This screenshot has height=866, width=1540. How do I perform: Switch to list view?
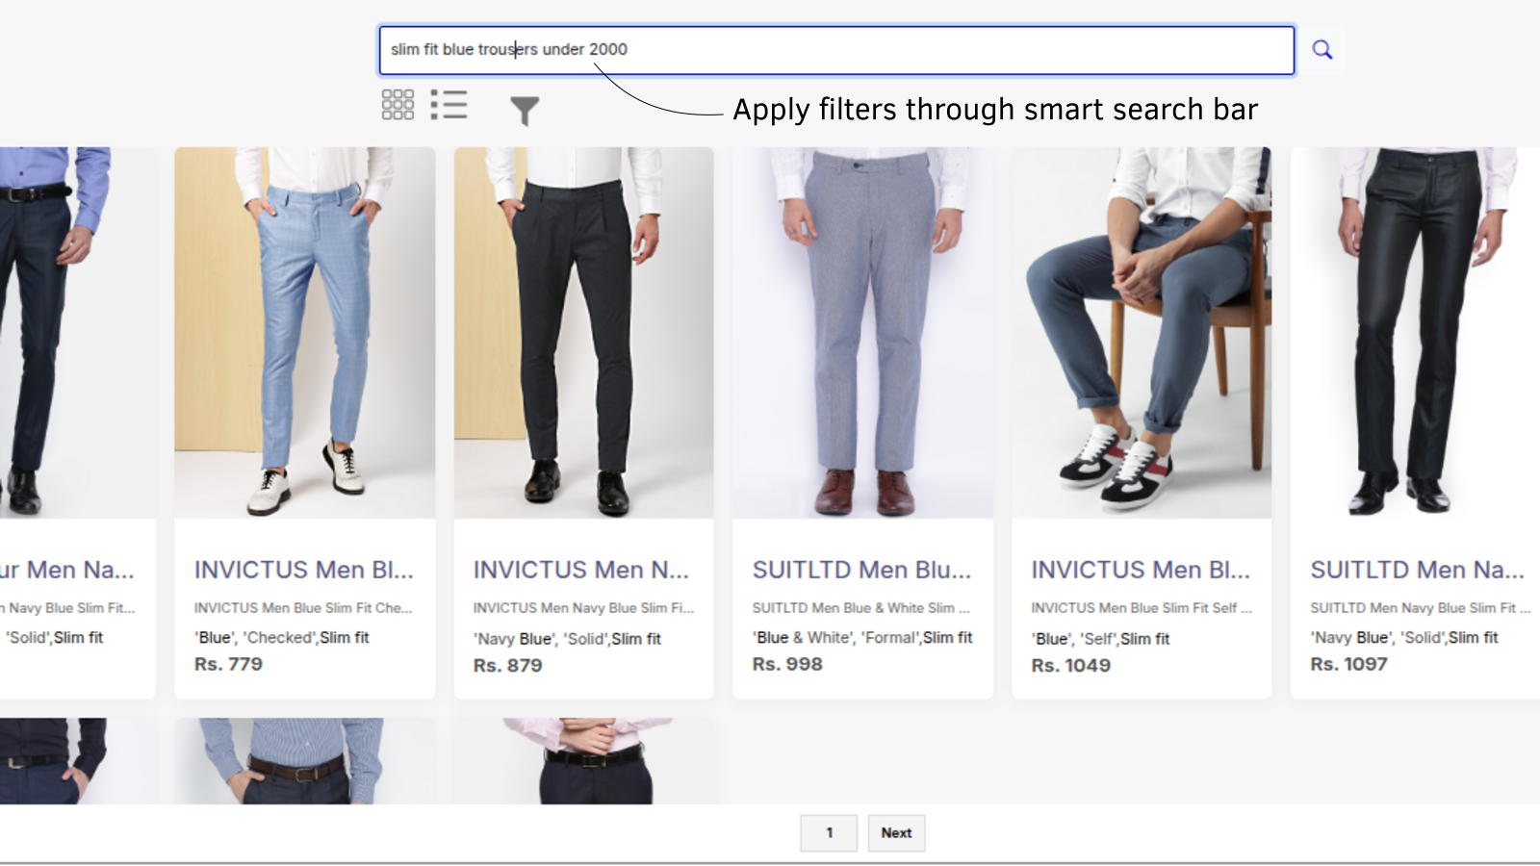point(450,104)
